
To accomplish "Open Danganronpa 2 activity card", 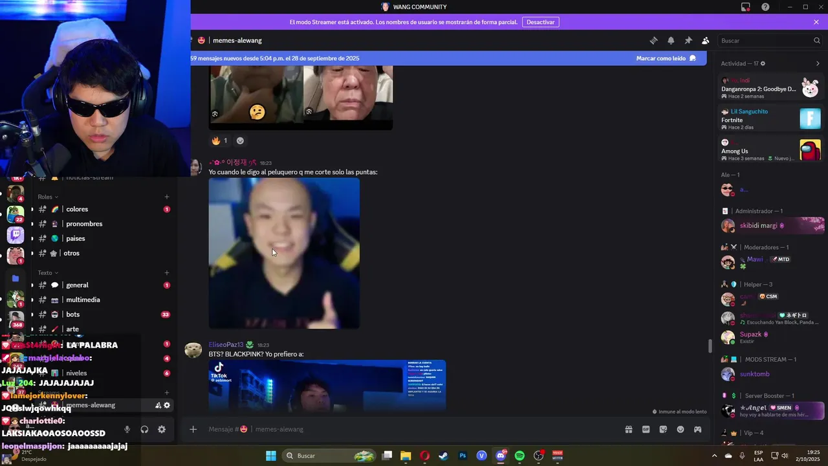I will click(x=771, y=88).
